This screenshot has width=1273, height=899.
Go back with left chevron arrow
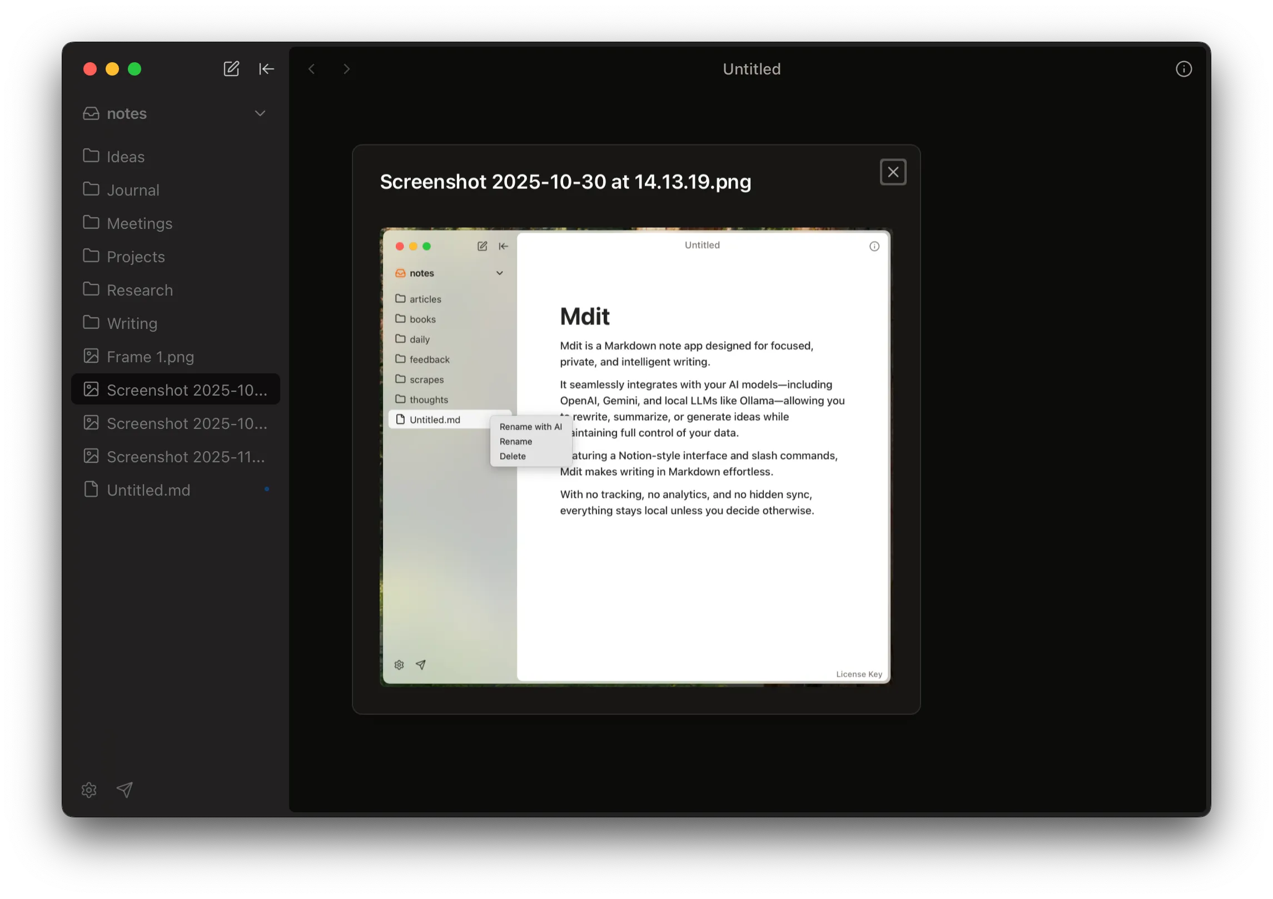(312, 69)
